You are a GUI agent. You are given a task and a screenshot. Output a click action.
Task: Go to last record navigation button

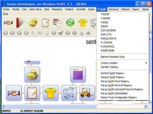tap(26, 33)
